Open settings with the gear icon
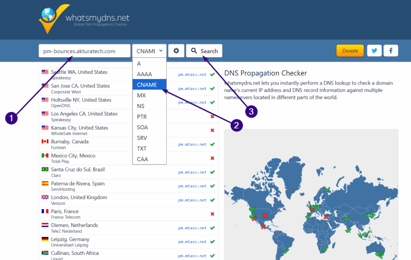This screenshot has width=411, height=260. pyautogui.click(x=176, y=51)
